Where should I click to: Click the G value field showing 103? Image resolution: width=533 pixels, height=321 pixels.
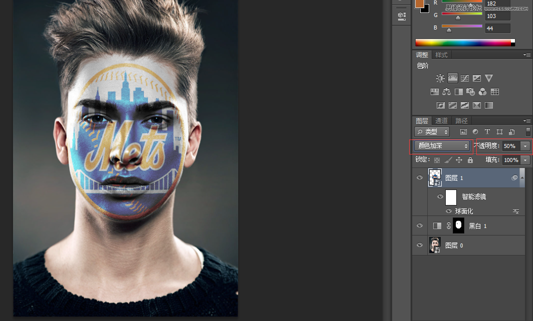(497, 16)
